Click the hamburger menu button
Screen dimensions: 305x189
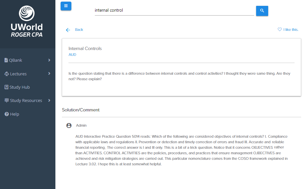coord(66,6)
